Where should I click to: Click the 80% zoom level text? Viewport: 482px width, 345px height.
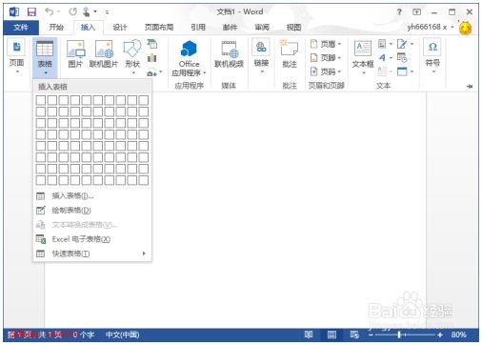pos(458,335)
